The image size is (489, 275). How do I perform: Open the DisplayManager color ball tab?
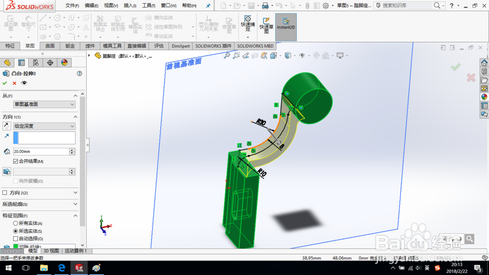pyautogui.click(x=64, y=63)
